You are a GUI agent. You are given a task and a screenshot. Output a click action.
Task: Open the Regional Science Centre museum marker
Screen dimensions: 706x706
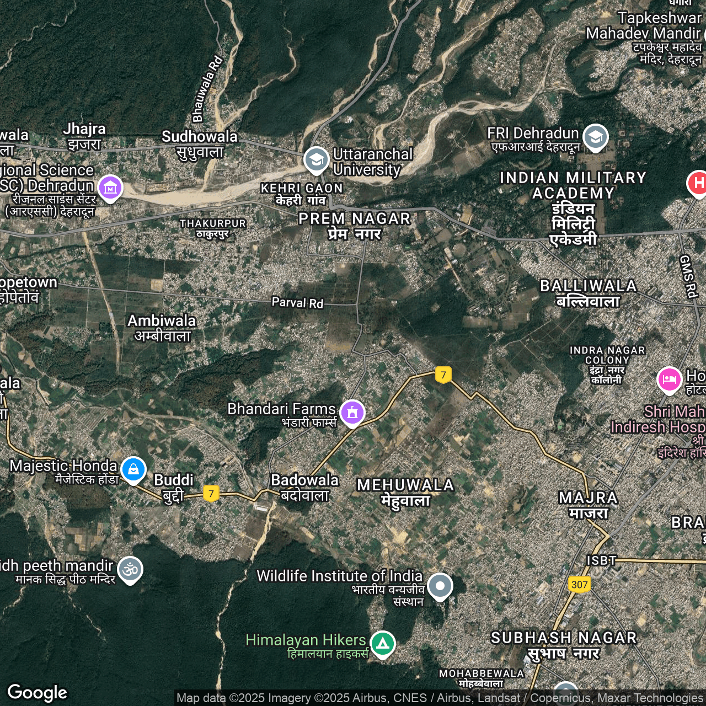[x=110, y=188]
